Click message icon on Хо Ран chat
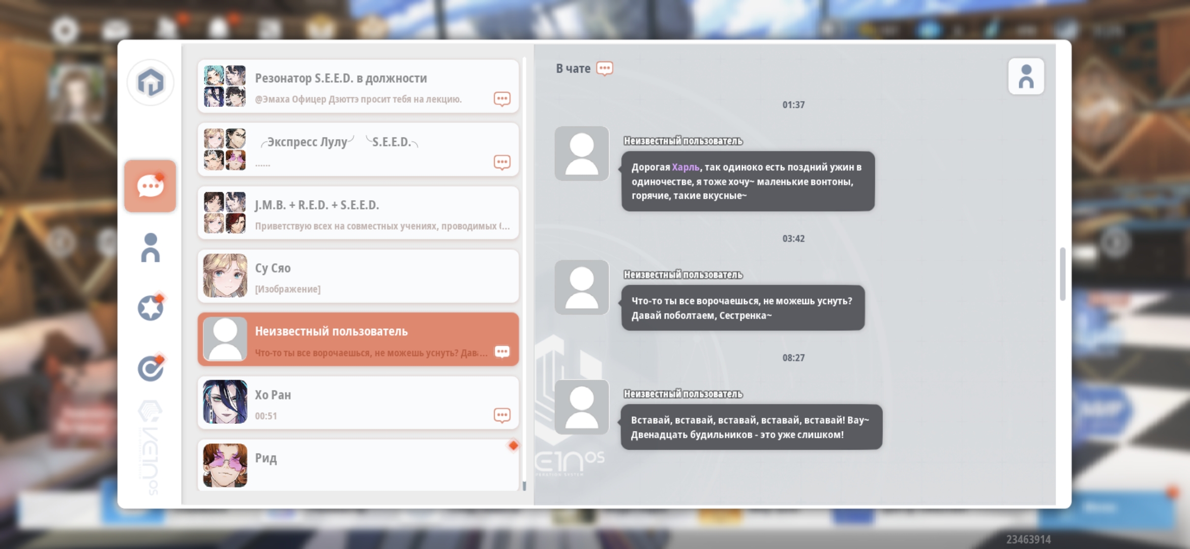Screen dimensions: 1190x549 tap(502, 415)
